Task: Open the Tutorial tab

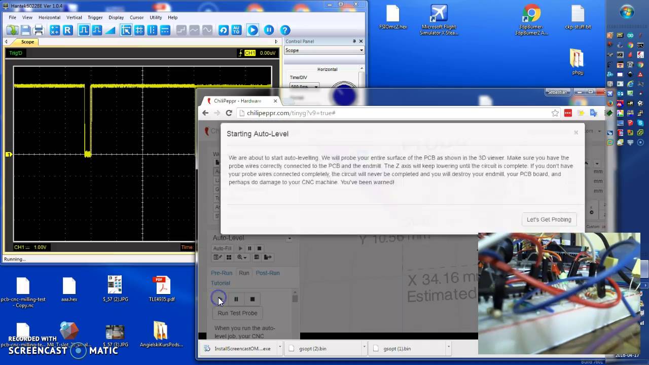Action: click(x=220, y=283)
